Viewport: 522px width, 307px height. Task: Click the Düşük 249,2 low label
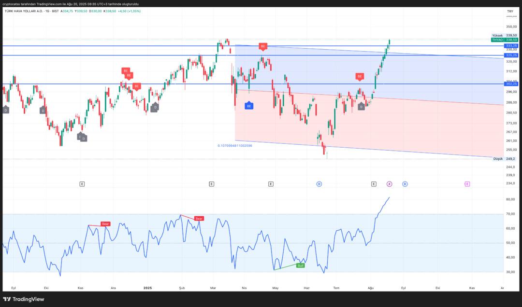504,159
